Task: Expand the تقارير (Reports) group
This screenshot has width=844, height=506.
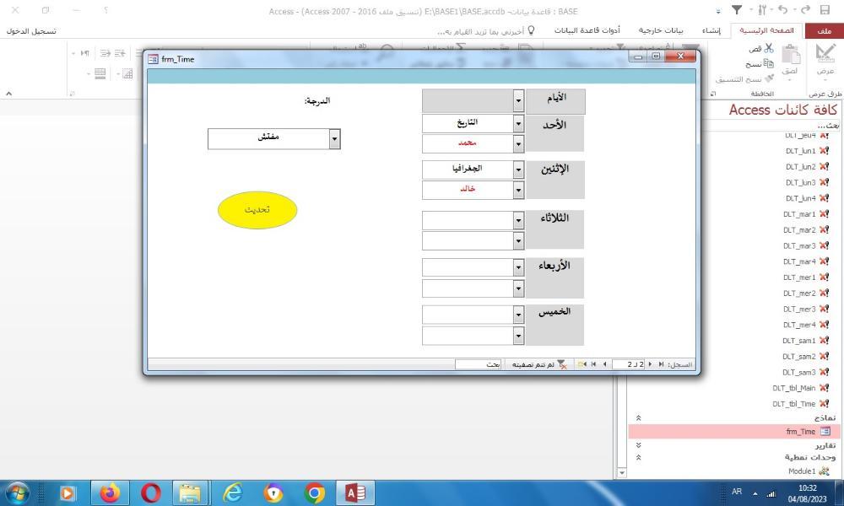Action: click(x=638, y=445)
